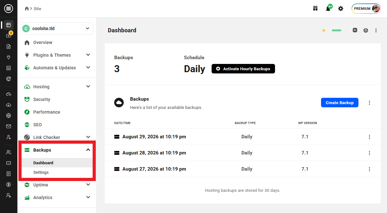Open the globe with lock icon in the rail
This screenshot has width=387, height=213.
tap(9, 79)
